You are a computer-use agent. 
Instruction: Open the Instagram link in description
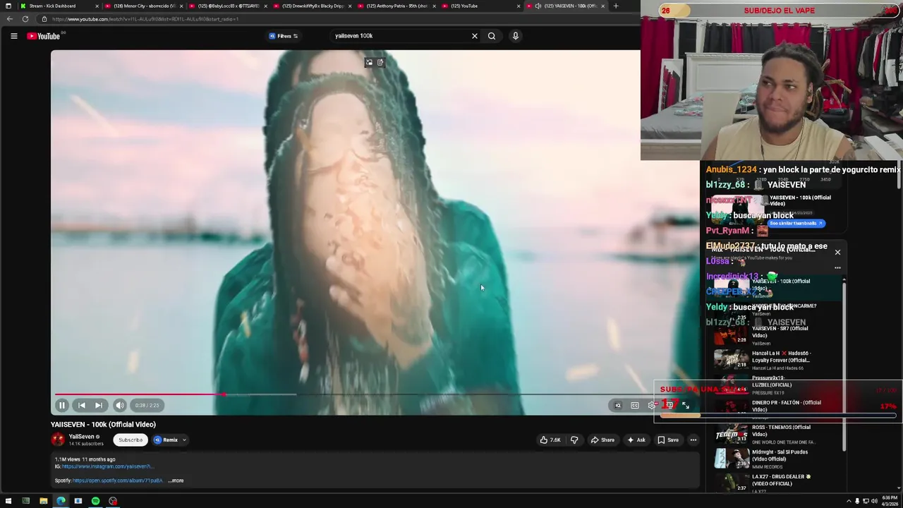click(x=107, y=466)
